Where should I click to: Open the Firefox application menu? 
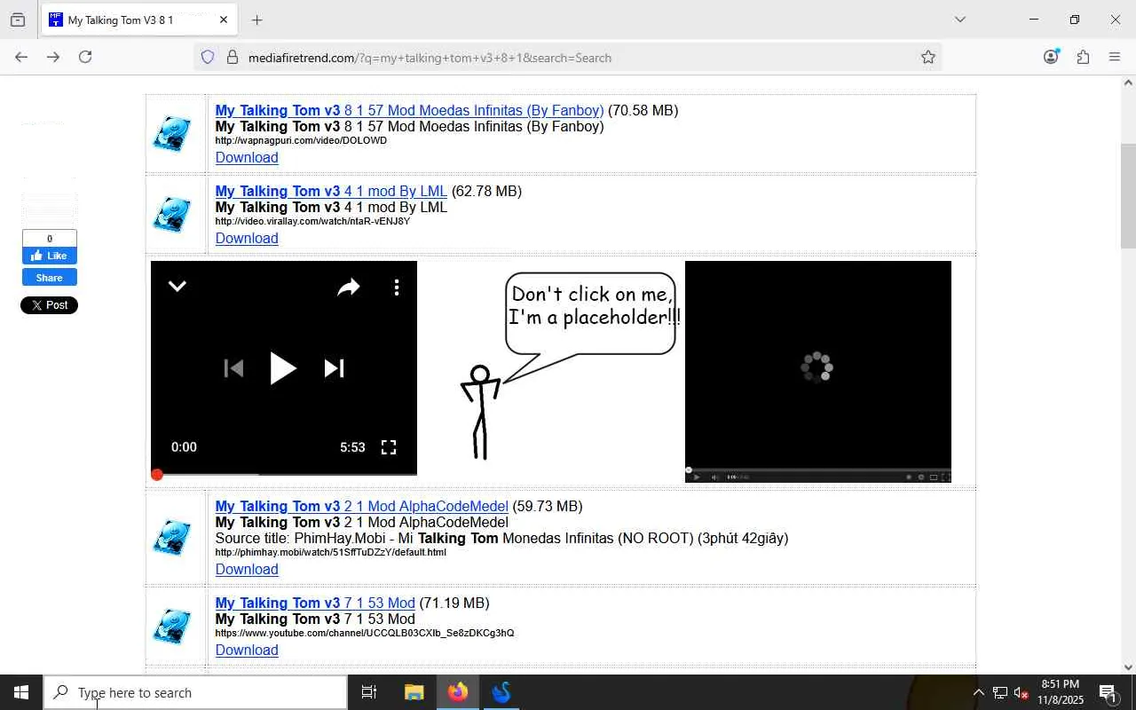1115,57
